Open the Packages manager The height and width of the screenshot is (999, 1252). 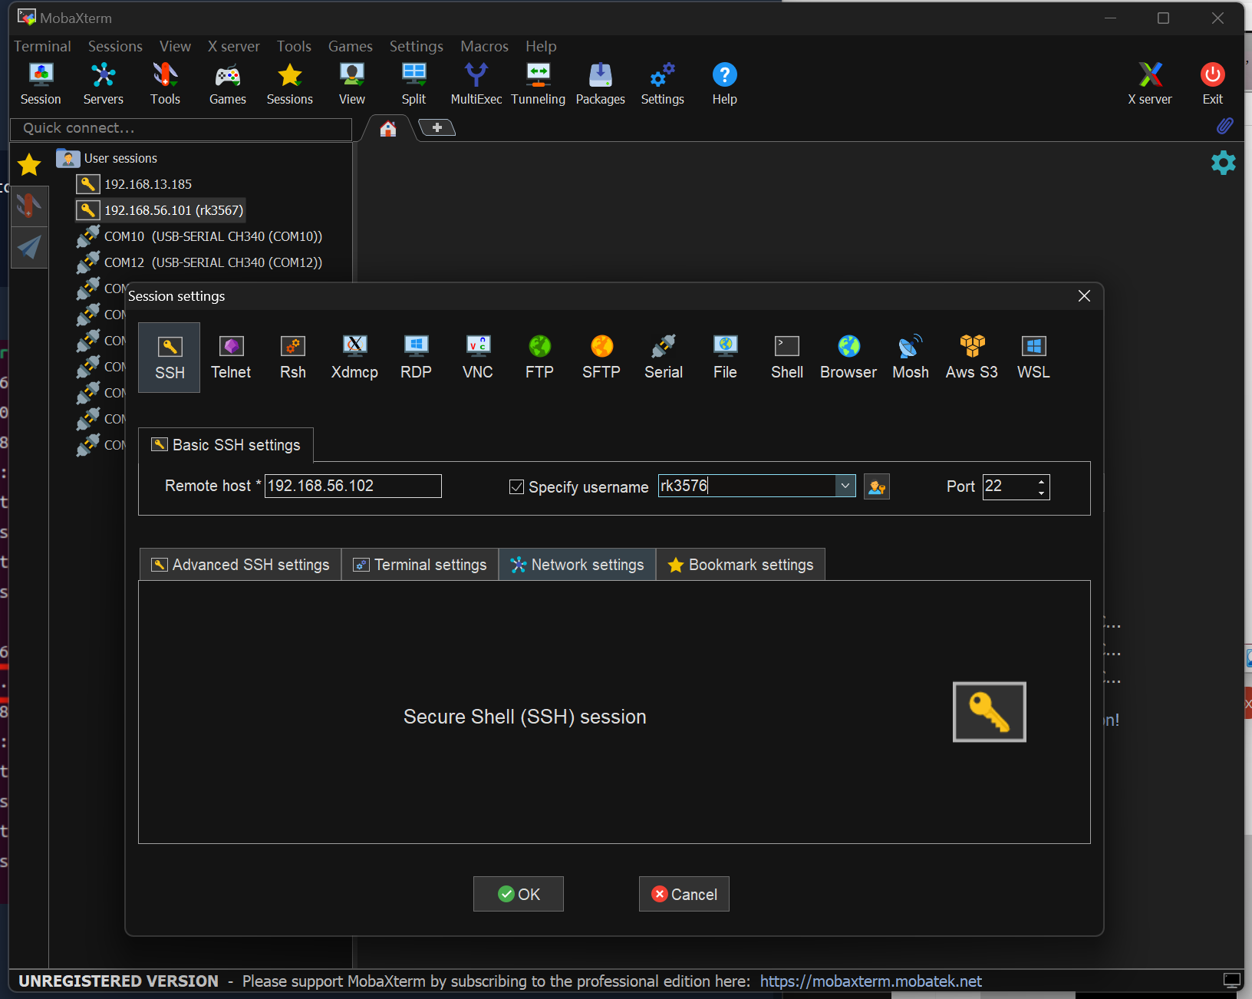(x=601, y=82)
